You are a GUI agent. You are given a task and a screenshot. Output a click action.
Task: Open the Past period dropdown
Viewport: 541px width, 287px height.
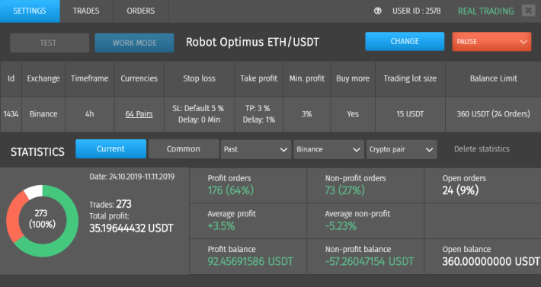256,149
